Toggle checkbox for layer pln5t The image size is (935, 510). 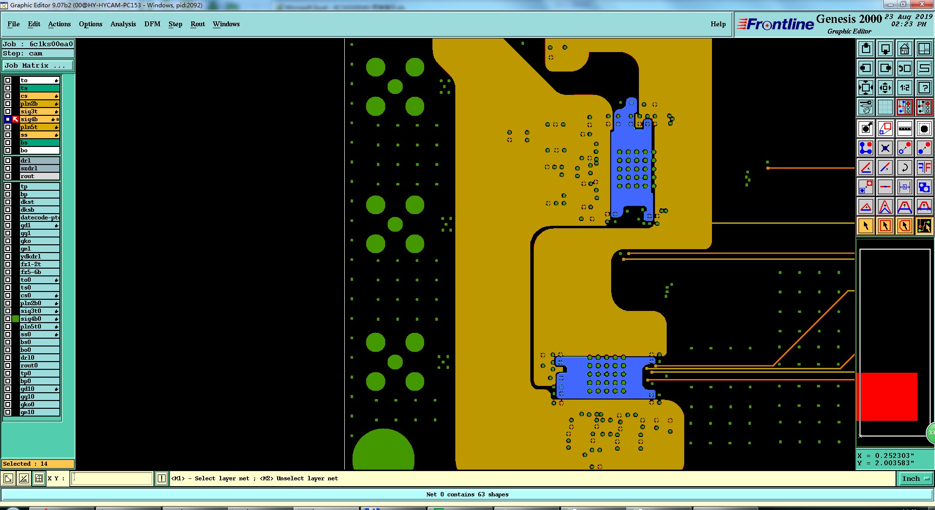click(x=8, y=127)
